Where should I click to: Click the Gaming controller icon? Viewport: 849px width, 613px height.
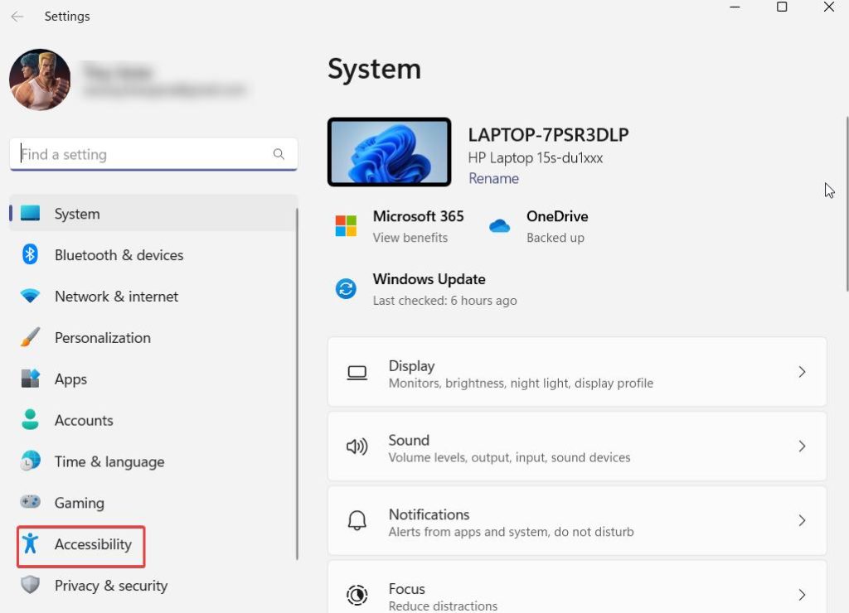pos(31,503)
